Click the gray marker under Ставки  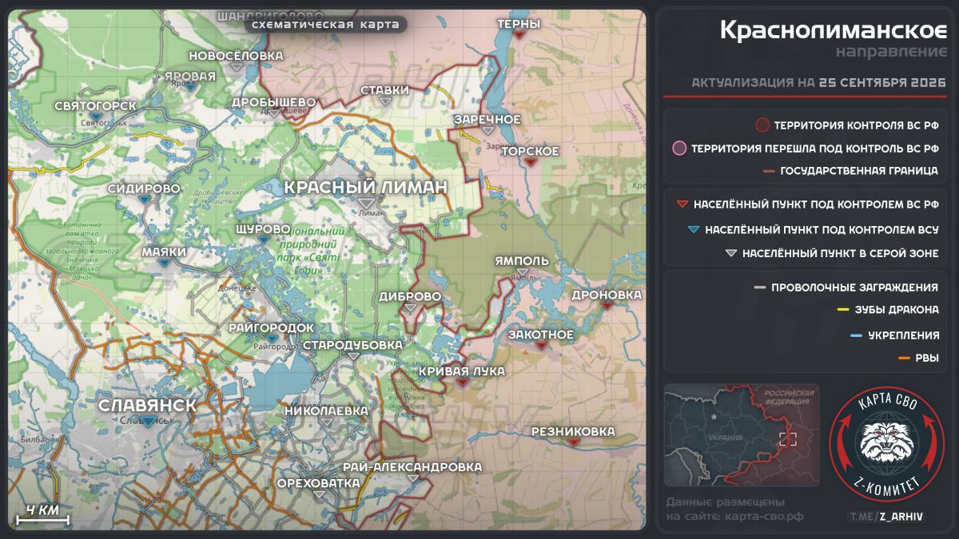click(x=385, y=101)
